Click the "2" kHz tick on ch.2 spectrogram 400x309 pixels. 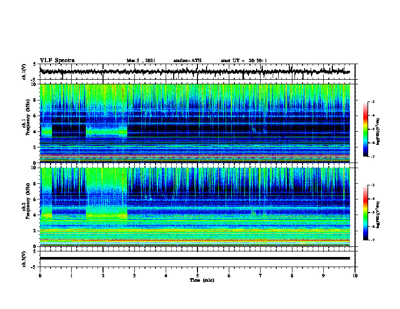click(35, 231)
